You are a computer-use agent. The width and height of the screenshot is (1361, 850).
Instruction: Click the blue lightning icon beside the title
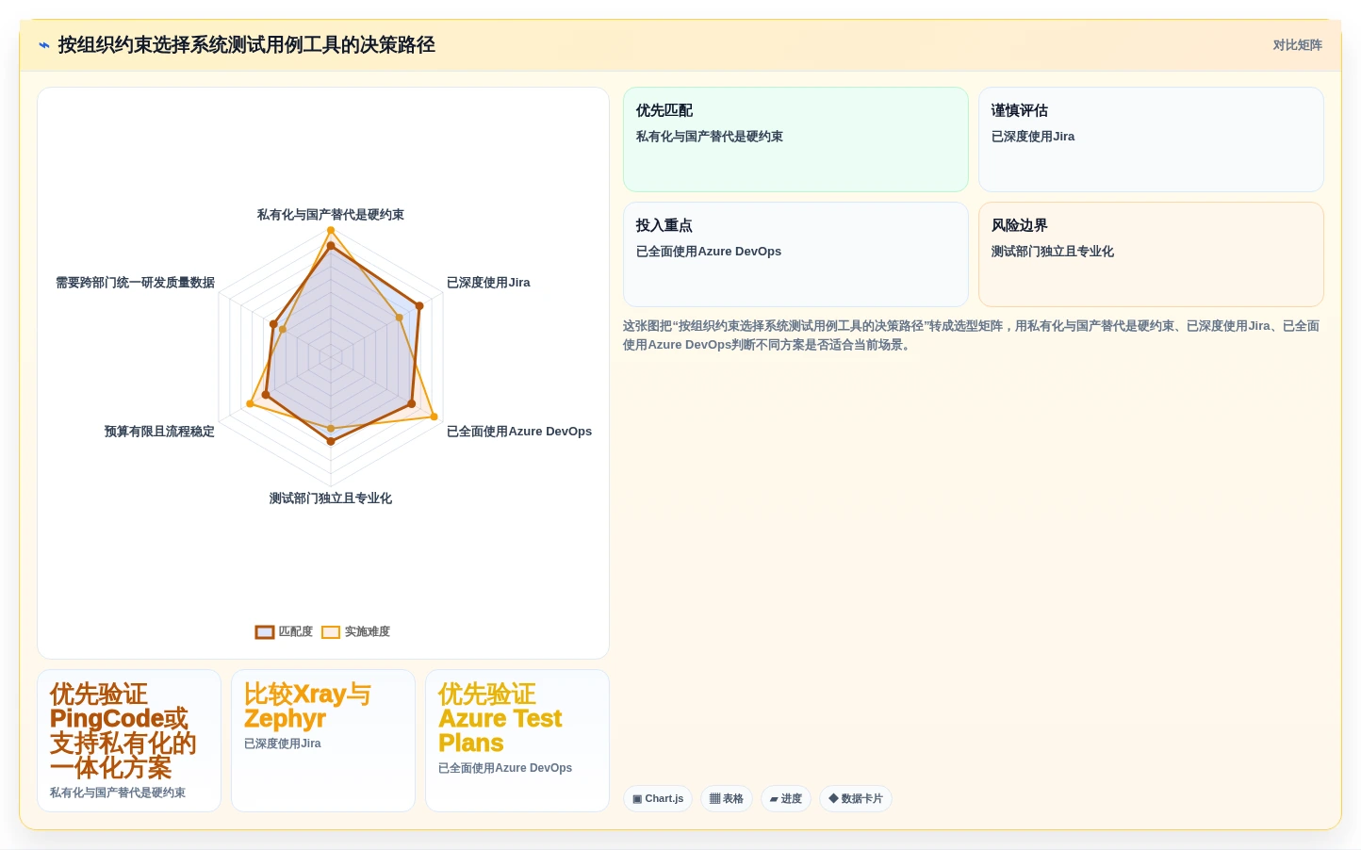pos(44,45)
